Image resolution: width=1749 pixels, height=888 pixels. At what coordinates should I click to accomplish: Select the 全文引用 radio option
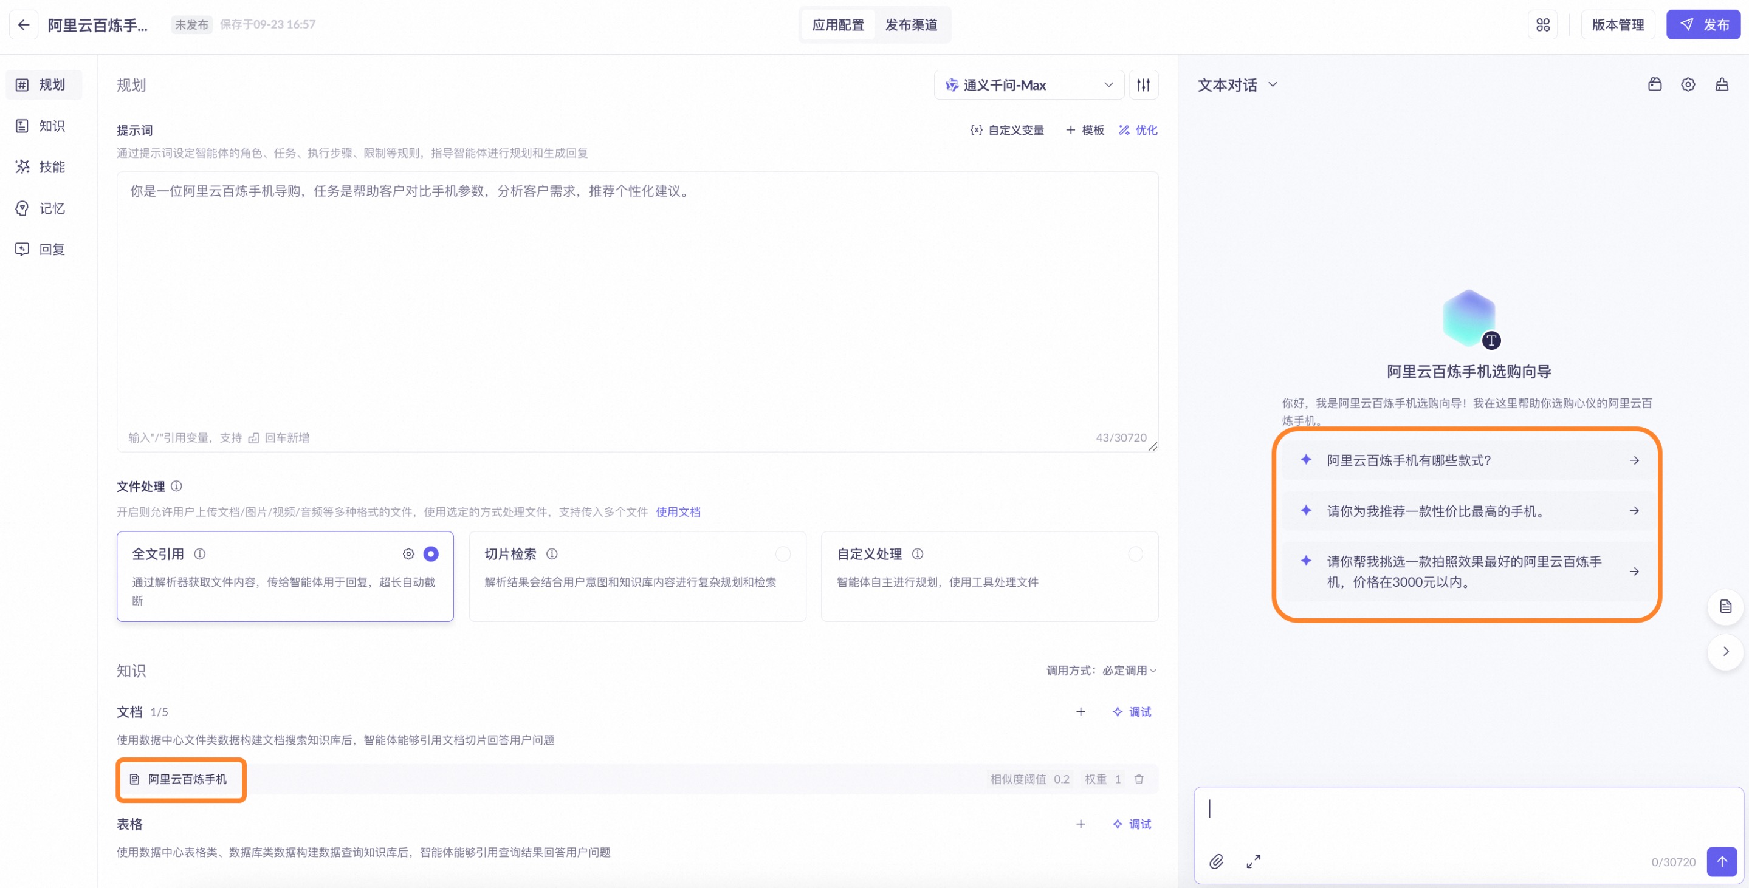coord(430,554)
